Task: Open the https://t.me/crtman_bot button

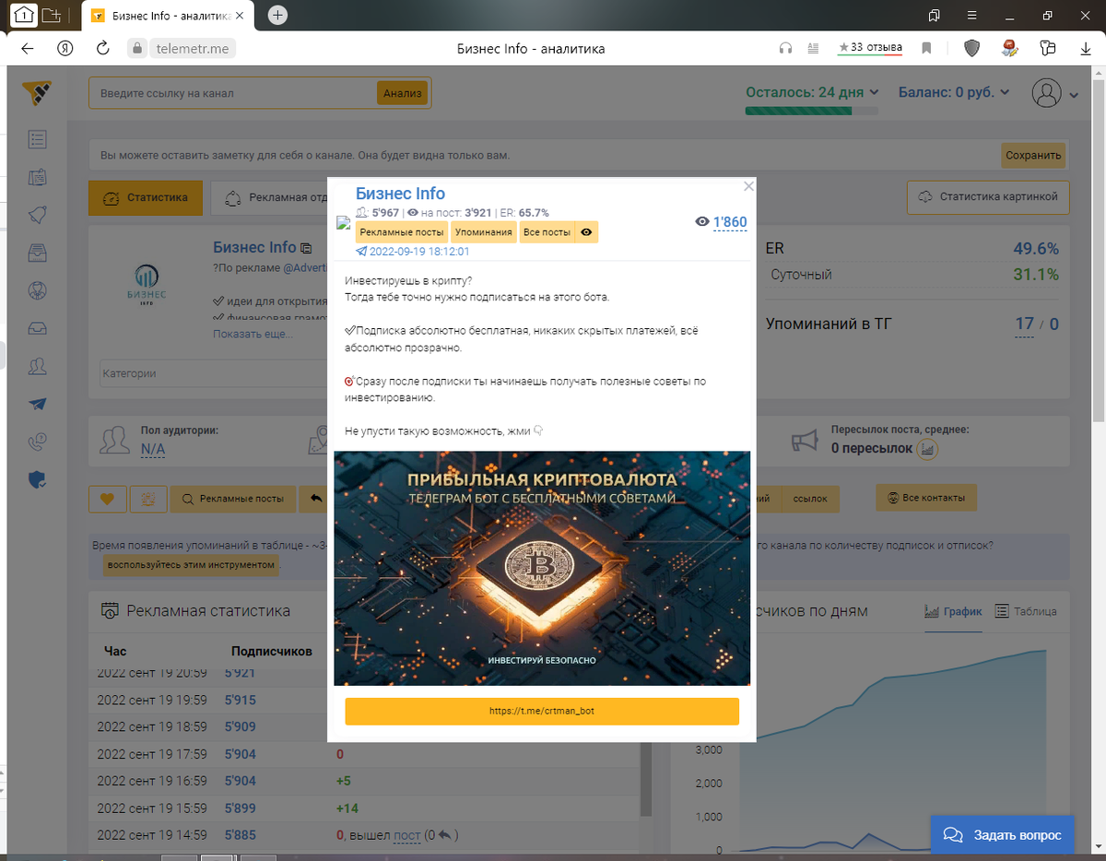Action: [542, 712]
